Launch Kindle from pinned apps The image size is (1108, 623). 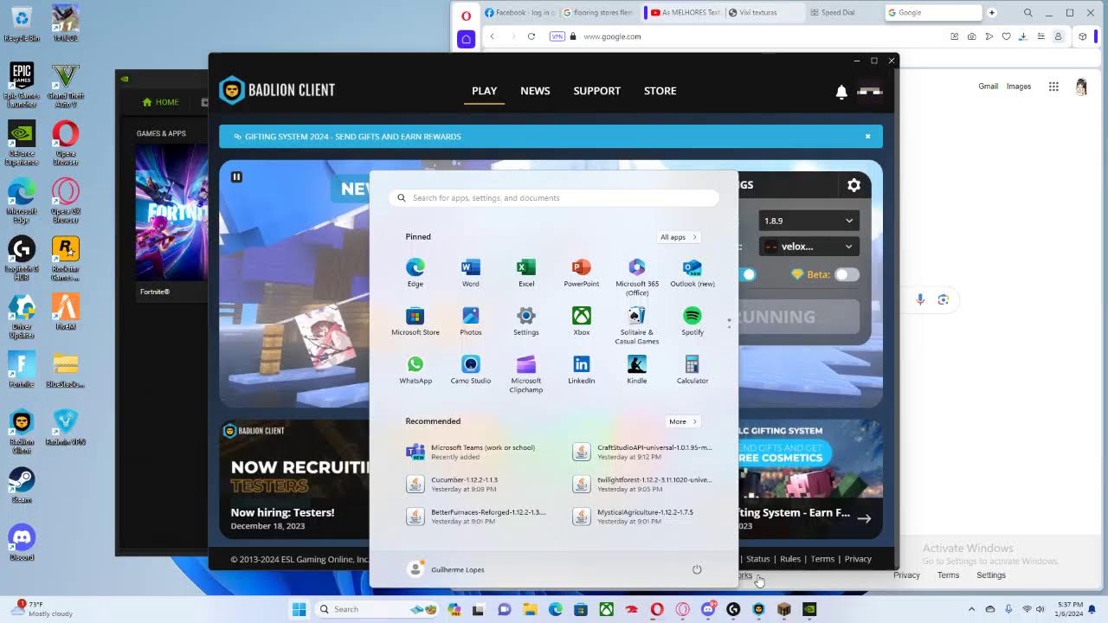pyautogui.click(x=636, y=369)
